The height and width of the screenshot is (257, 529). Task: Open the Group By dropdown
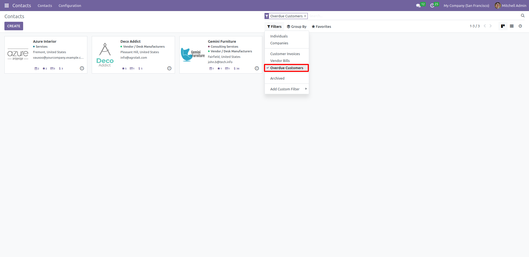(x=296, y=26)
